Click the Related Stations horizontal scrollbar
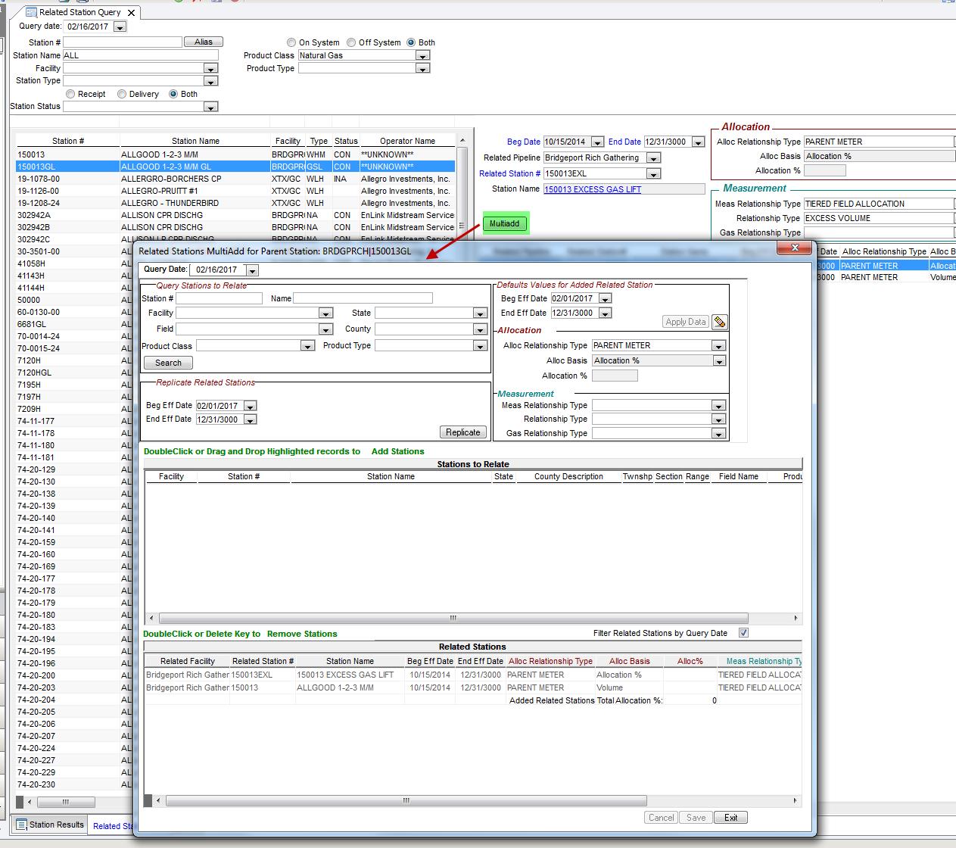This screenshot has height=848, width=956. [x=406, y=800]
